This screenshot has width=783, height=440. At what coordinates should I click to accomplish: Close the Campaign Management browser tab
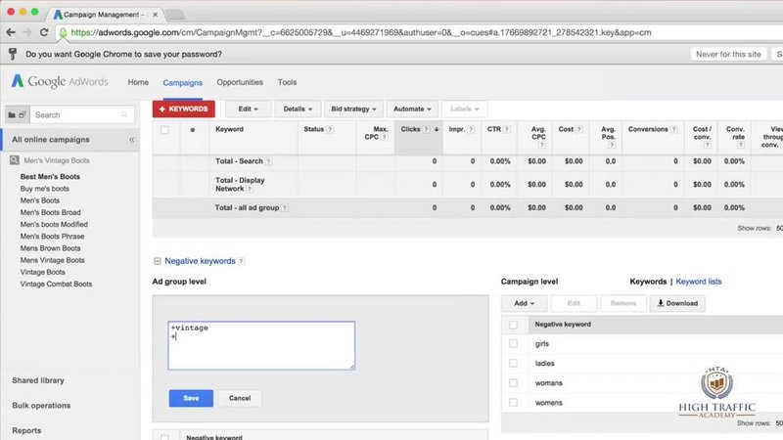point(156,15)
